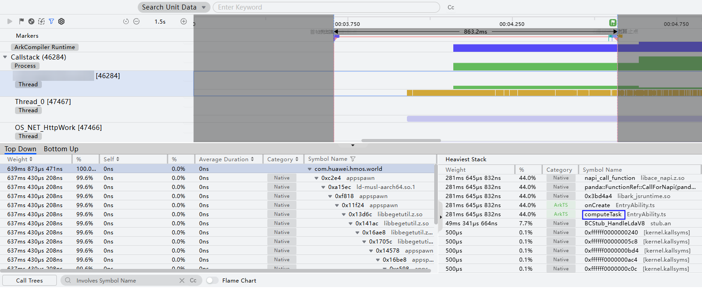Clear the Involves Symbol Name search field
The height and width of the screenshot is (288, 702).
point(182,280)
